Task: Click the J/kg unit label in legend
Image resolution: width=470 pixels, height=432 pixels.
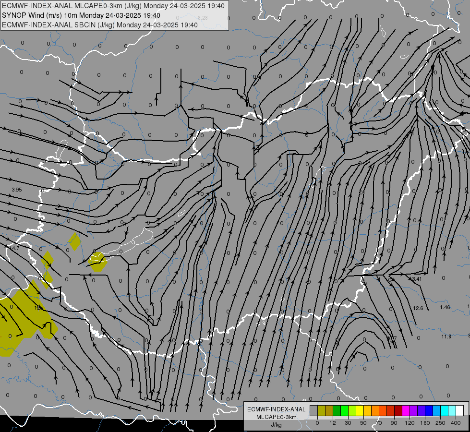Action: pos(276,425)
